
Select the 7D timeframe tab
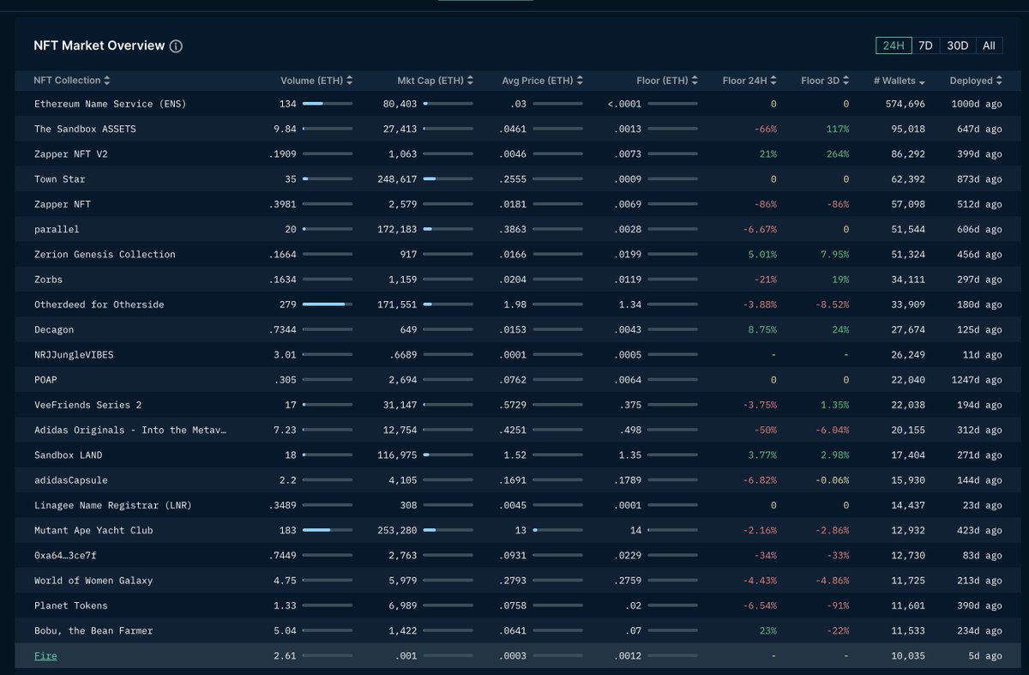coord(925,45)
